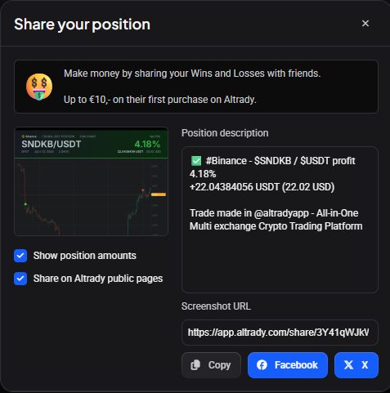Click the X logo icon
Image resolution: width=390 pixels, height=393 pixels.
[x=348, y=365]
